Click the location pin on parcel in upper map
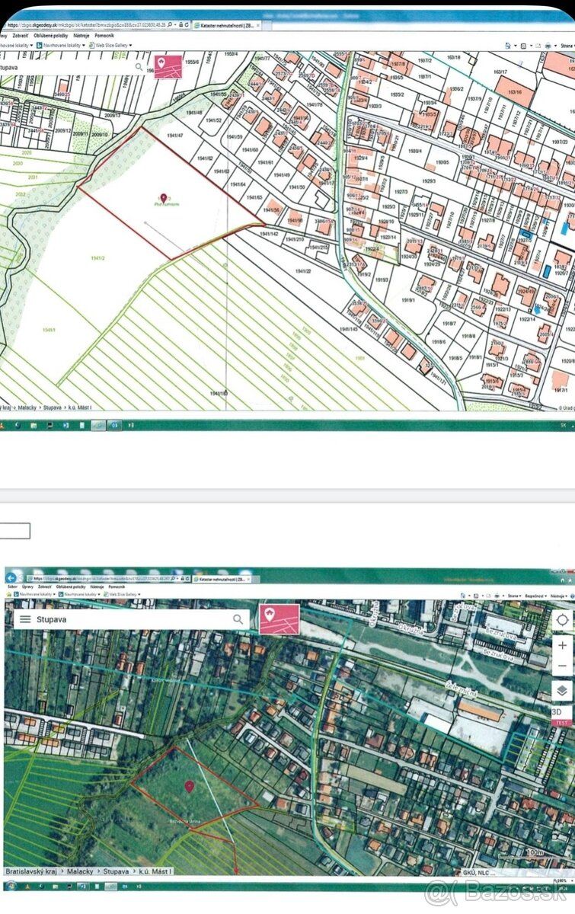Image resolution: width=575 pixels, height=914 pixels. click(x=163, y=199)
